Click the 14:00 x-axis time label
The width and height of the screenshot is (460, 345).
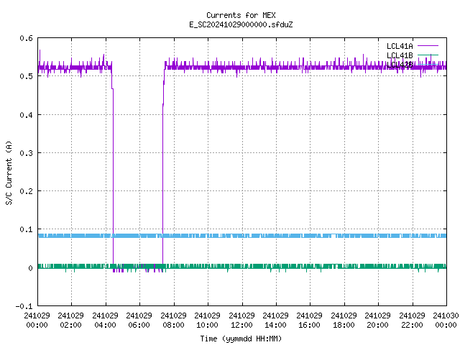(275, 325)
